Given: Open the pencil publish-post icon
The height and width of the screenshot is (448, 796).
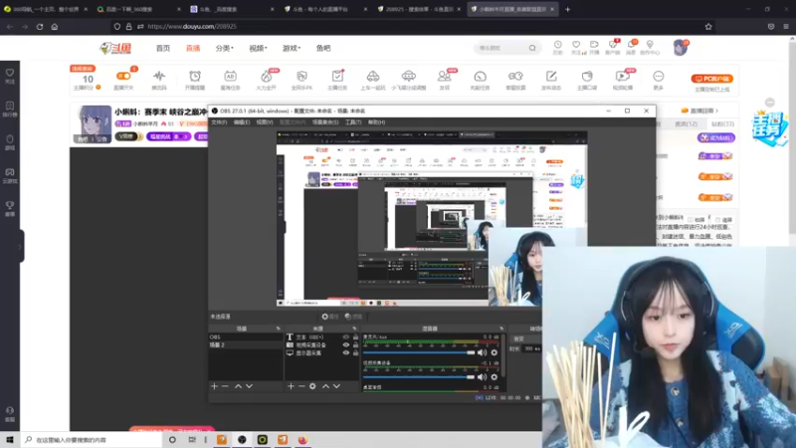Looking at the screenshot, I should pyautogui.click(x=551, y=77).
